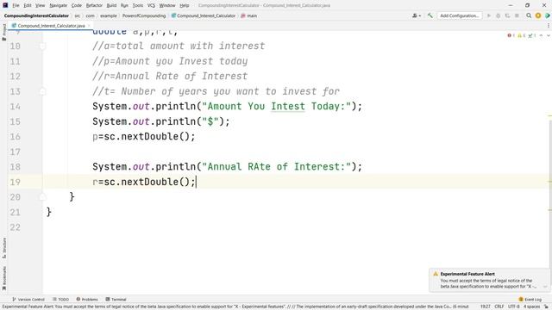552x310 pixels.
Task: Open the View menu
Action: tap(41, 5)
